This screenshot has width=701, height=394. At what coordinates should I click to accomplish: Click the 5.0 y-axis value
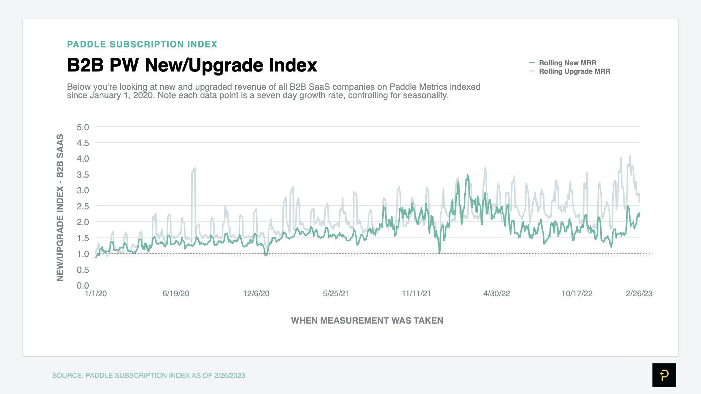(x=83, y=127)
